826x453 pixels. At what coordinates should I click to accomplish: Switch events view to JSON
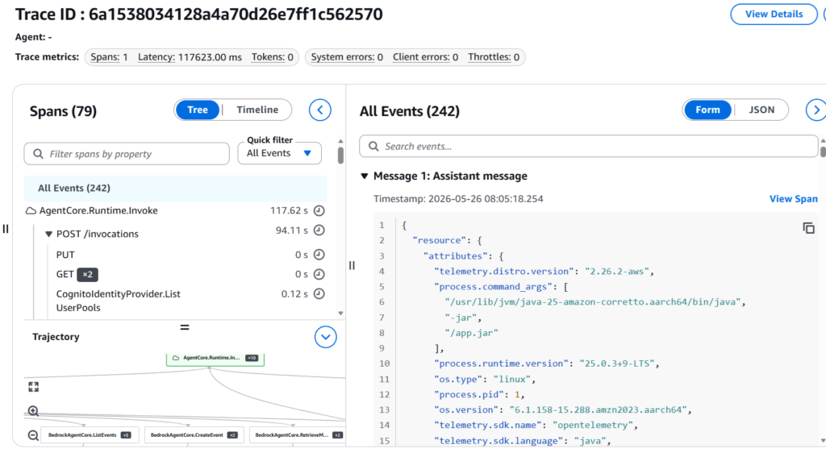click(x=761, y=110)
